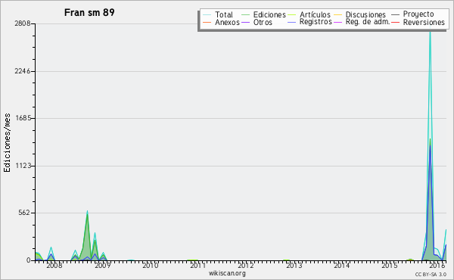Click the 2012 x-axis label

tap(246, 266)
